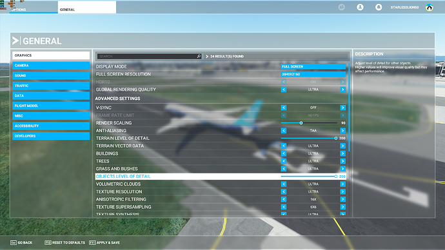Raise Texture Resolution with right arrow

(x=343, y=191)
